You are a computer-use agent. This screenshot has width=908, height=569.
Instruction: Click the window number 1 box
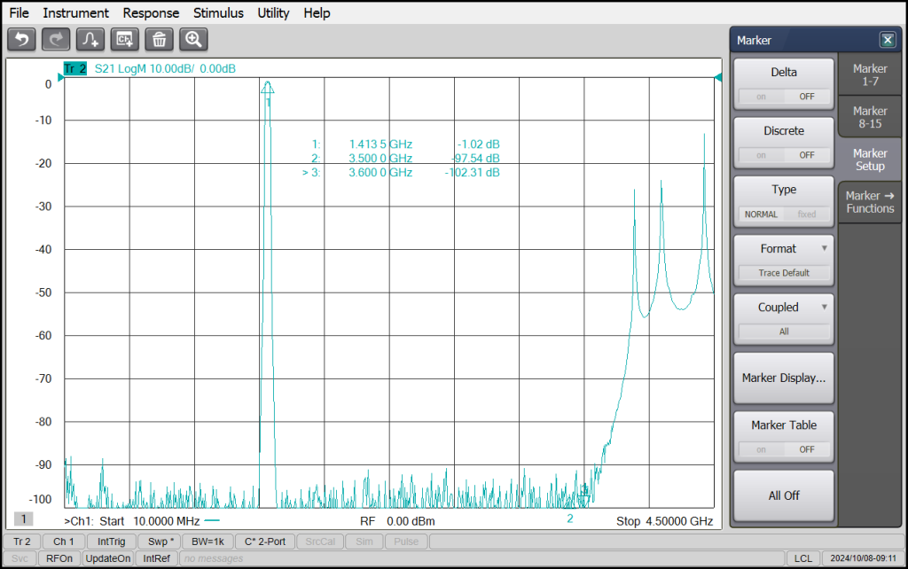tap(24, 518)
